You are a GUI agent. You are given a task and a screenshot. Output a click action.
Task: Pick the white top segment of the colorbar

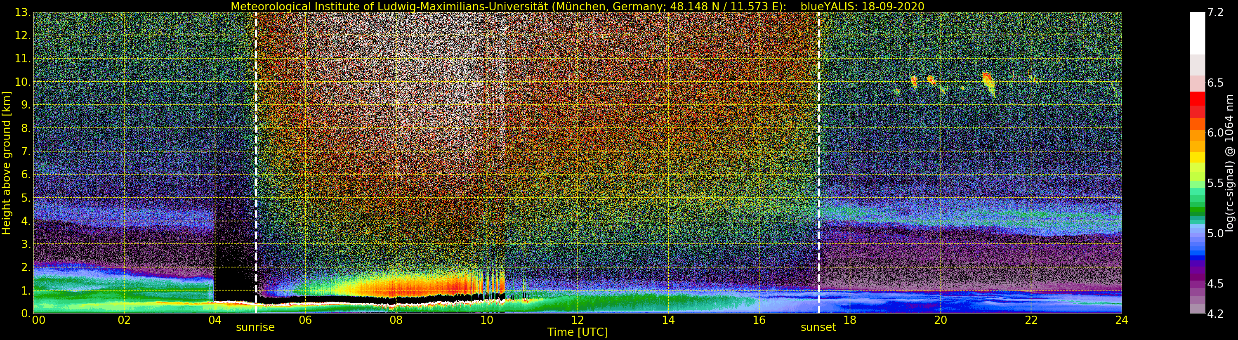pyautogui.click(x=1197, y=33)
